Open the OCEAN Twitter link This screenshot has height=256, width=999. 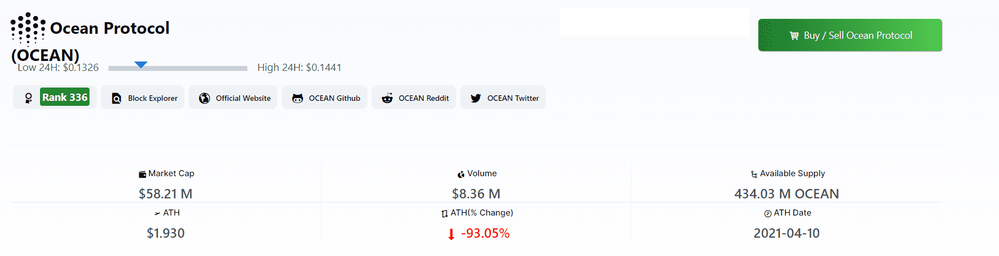503,98
